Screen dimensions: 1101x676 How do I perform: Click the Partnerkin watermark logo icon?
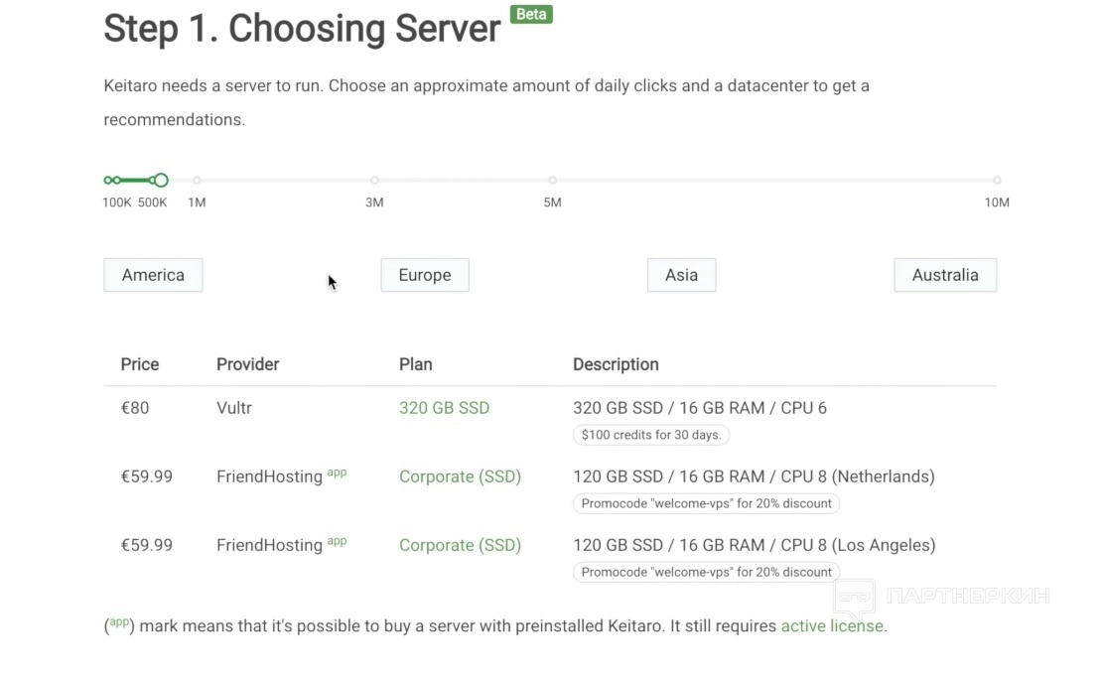pyautogui.click(x=853, y=598)
